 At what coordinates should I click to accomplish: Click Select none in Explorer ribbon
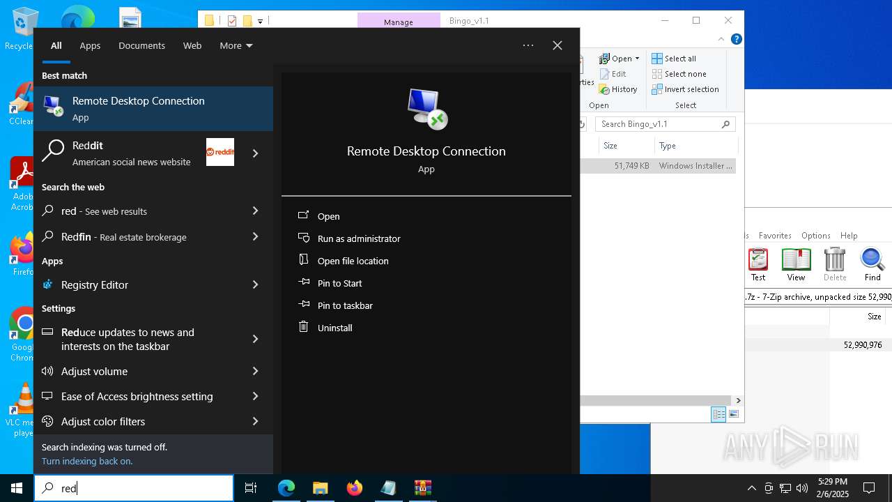tap(679, 74)
